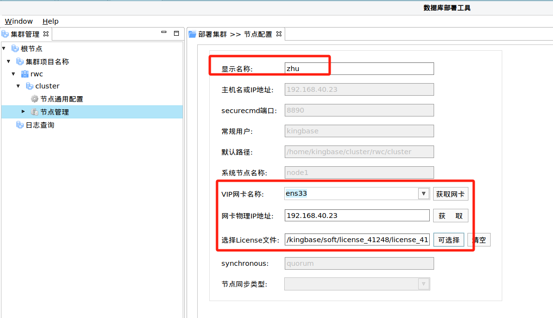553x318 pixels.
Task: Click the 显示名称 text field
Action: coord(359,69)
